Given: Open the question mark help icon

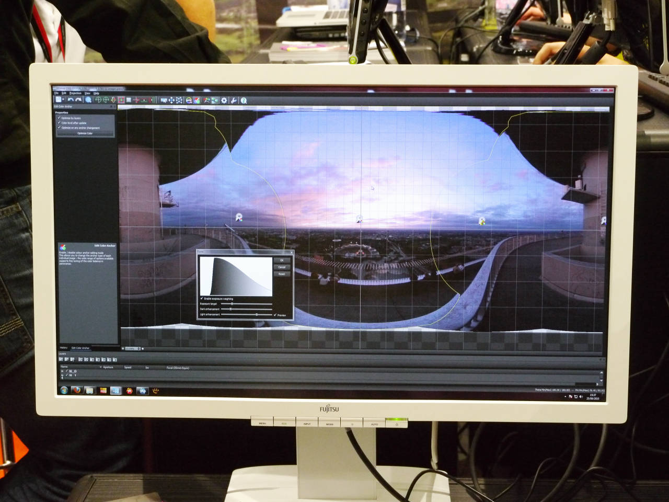Looking at the screenshot, I should pos(244,100).
